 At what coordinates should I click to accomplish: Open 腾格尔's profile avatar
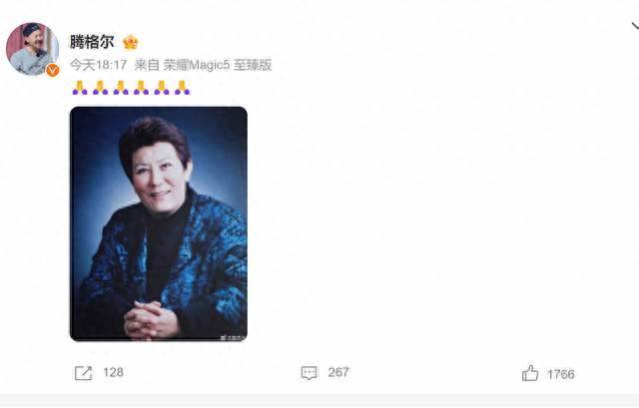click(32, 49)
